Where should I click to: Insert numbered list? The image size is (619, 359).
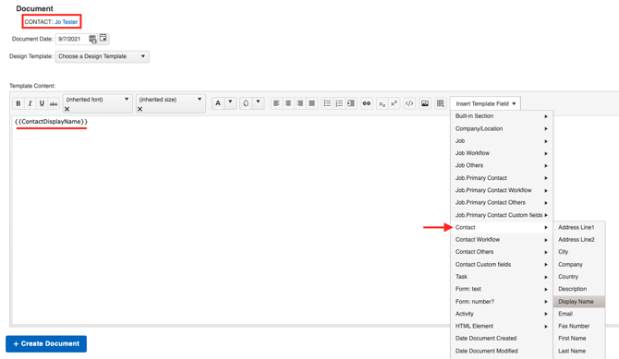tap(339, 103)
